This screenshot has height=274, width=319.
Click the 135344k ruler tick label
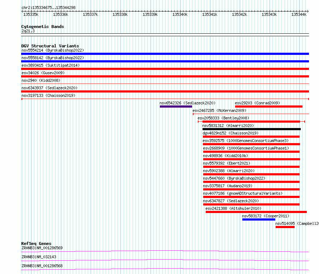[x=299, y=14]
